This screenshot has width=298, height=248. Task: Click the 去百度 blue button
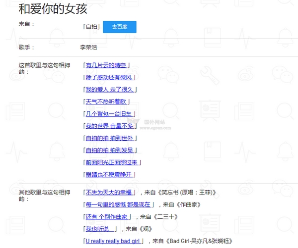tap(120, 27)
